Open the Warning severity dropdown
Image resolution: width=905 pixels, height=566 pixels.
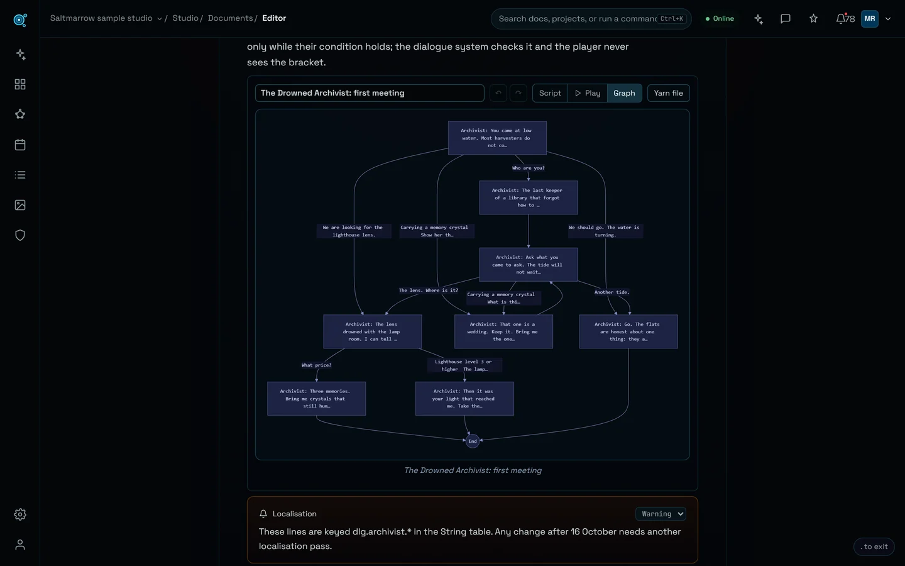click(x=661, y=514)
